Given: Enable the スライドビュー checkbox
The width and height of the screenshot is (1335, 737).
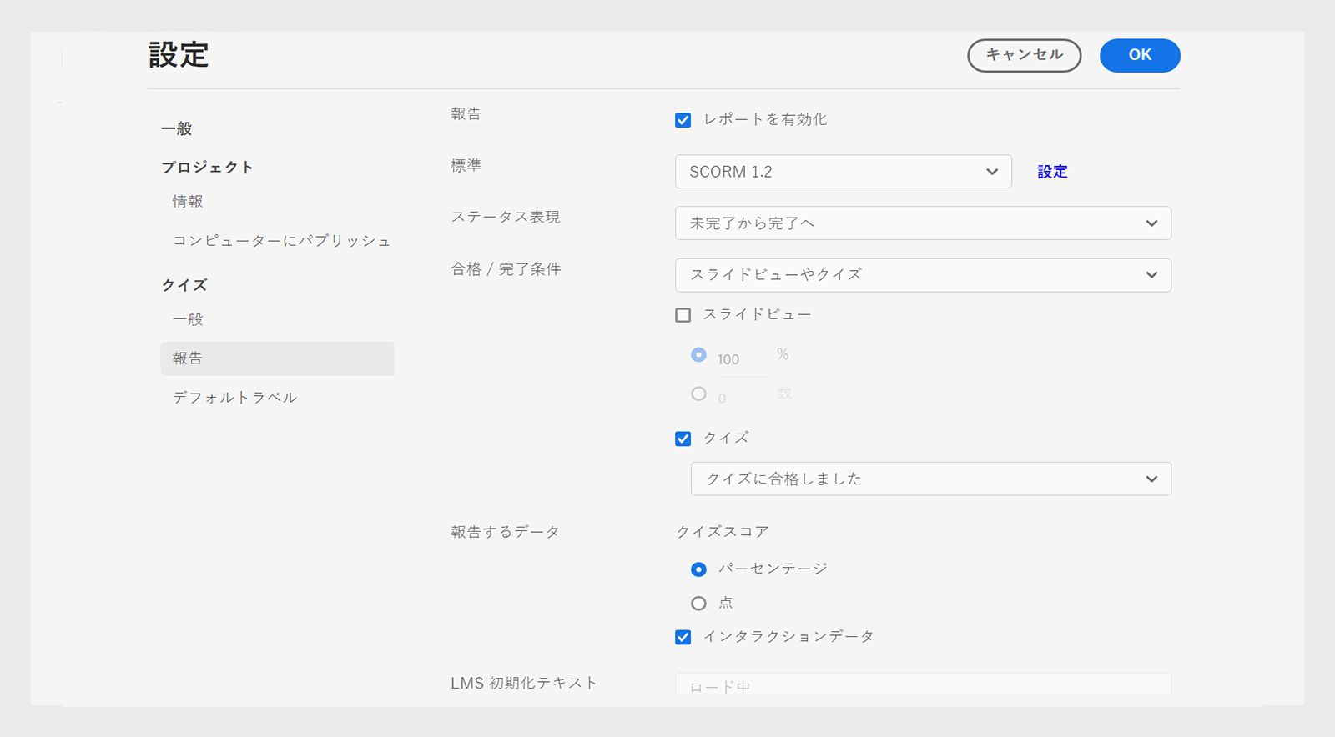Looking at the screenshot, I should point(683,315).
